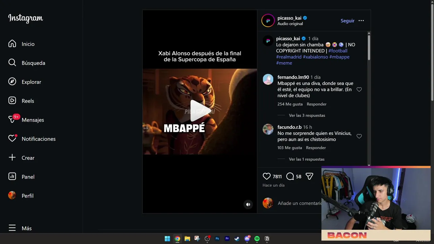Expand Ver las 1 respuestas
Image resolution: width=434 pixels, height=244 pixels.
click(307, 159)
